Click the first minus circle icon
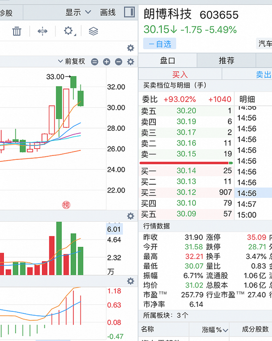 click(94, 62)
